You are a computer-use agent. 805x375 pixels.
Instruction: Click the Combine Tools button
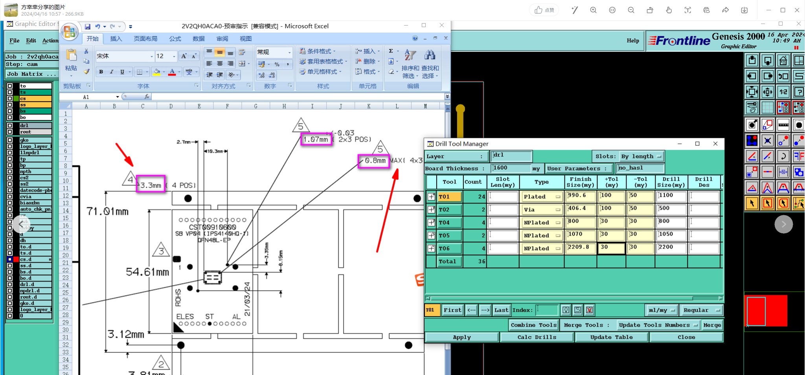pyautogui.click(x=534, y=325)
